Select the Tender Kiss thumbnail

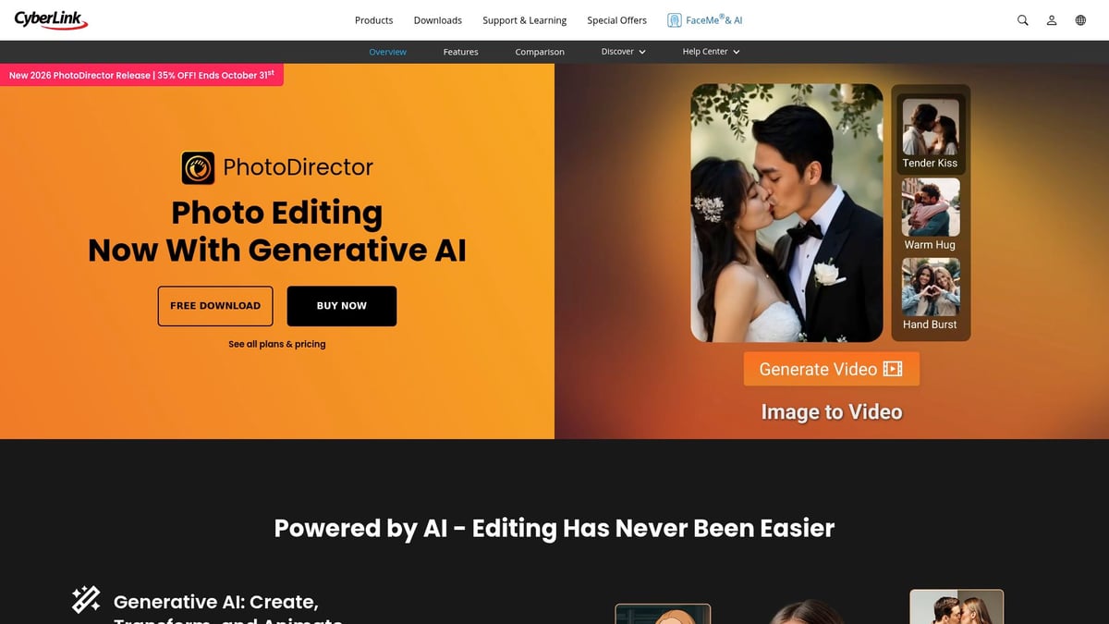pos(930,130)
